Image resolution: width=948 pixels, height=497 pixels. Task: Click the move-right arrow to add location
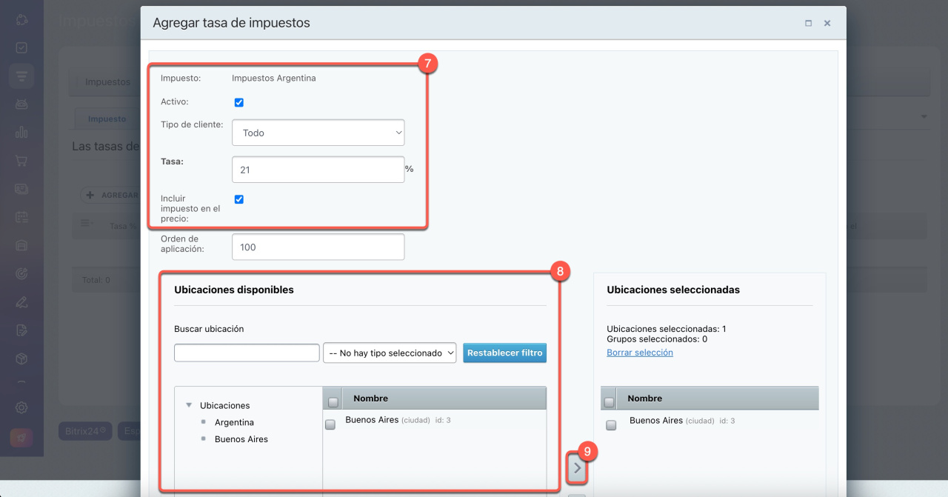(577, 468)
